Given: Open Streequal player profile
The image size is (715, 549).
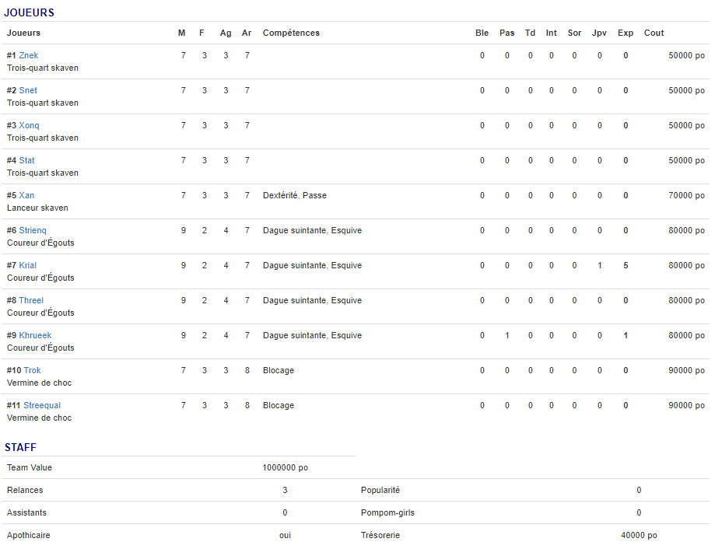Looking at the screenshot, I should [42, 405].
